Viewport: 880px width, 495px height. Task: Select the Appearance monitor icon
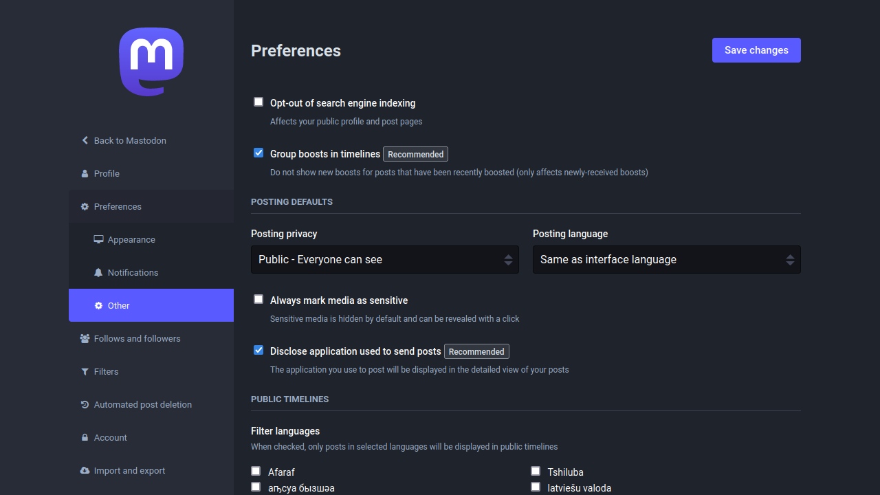[x=98, y=239]
